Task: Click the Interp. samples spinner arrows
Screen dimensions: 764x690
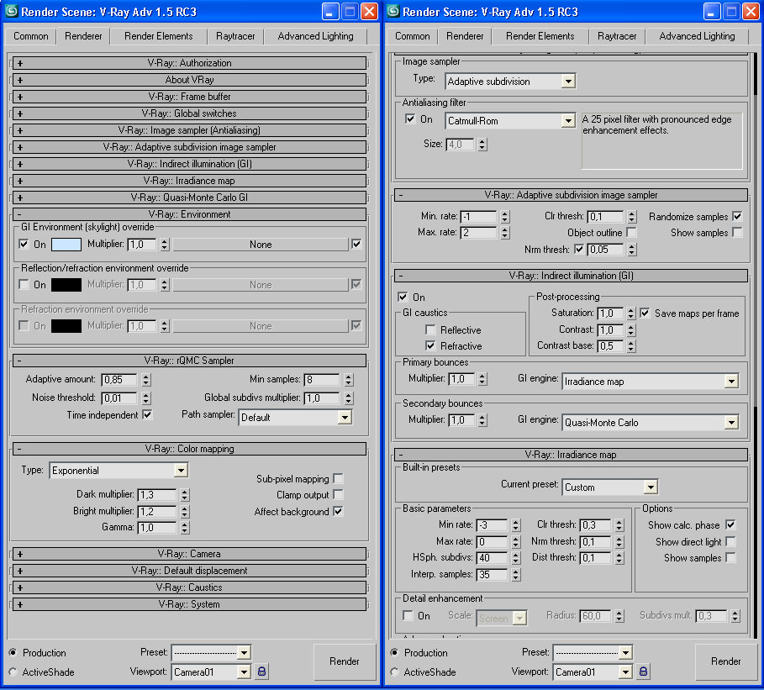Action: point(516,575)
